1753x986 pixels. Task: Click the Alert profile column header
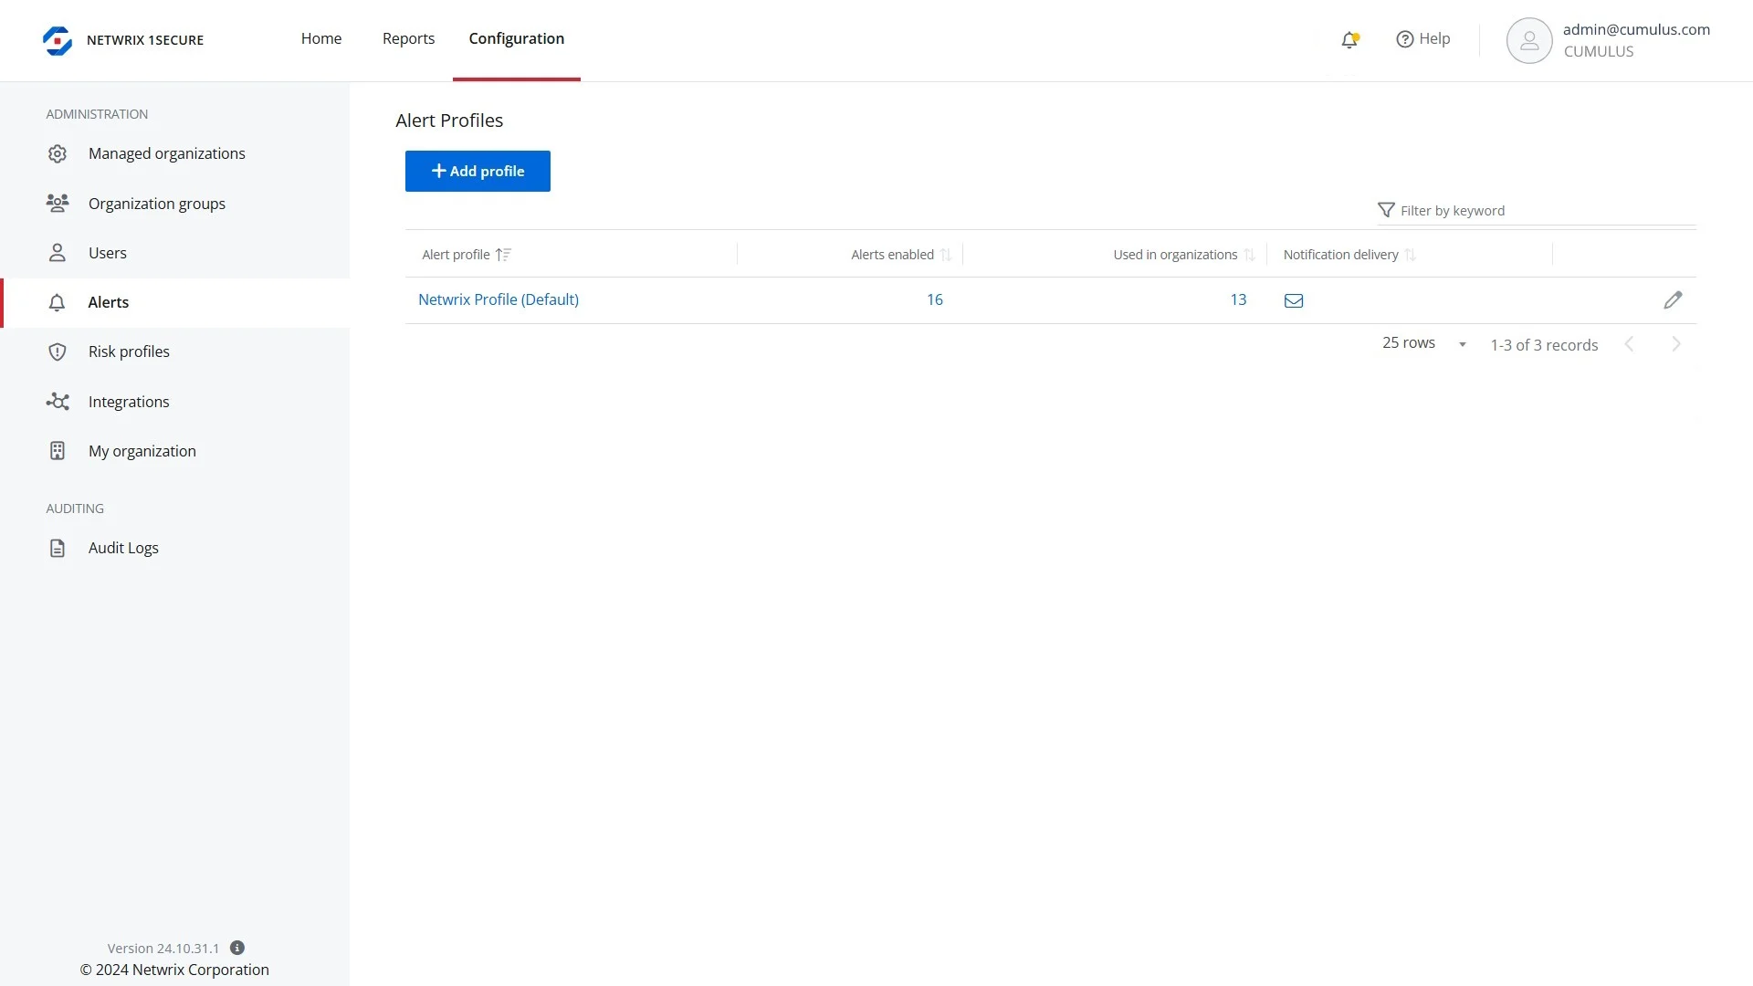(x=456, y=255)
